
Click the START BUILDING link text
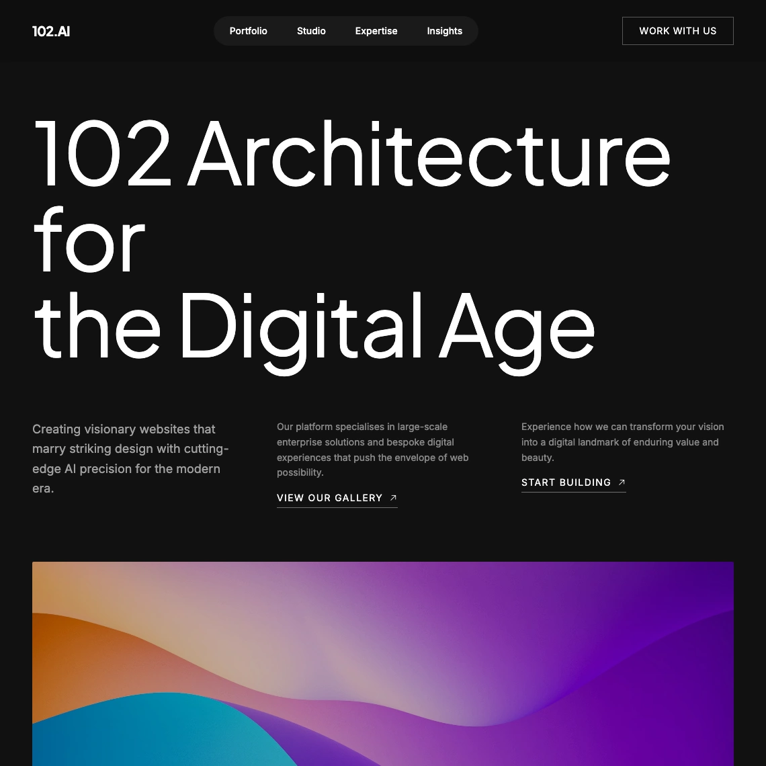[566, 482]
